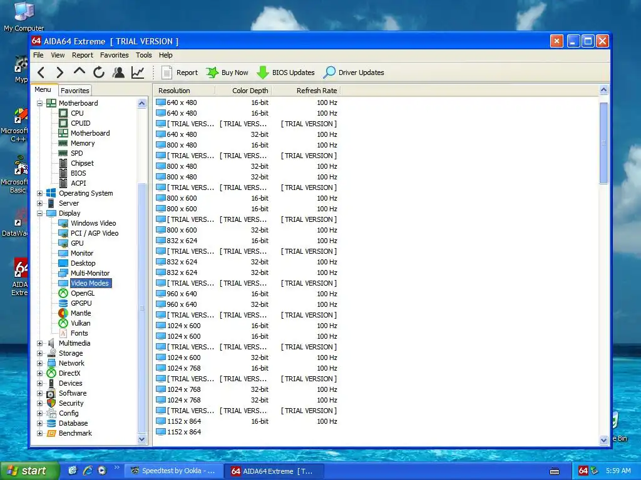Select the Chipset icon
Image resolution: width=641 pixels, height=480 pixels.
(x=63, y=163)
